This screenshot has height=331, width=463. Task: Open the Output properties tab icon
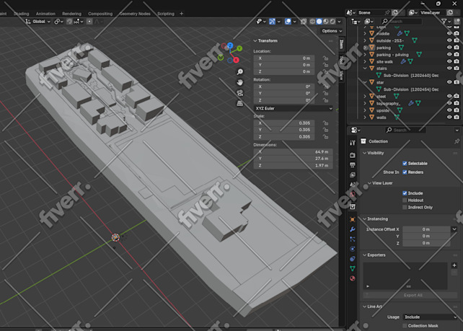[x=352, y=165]
